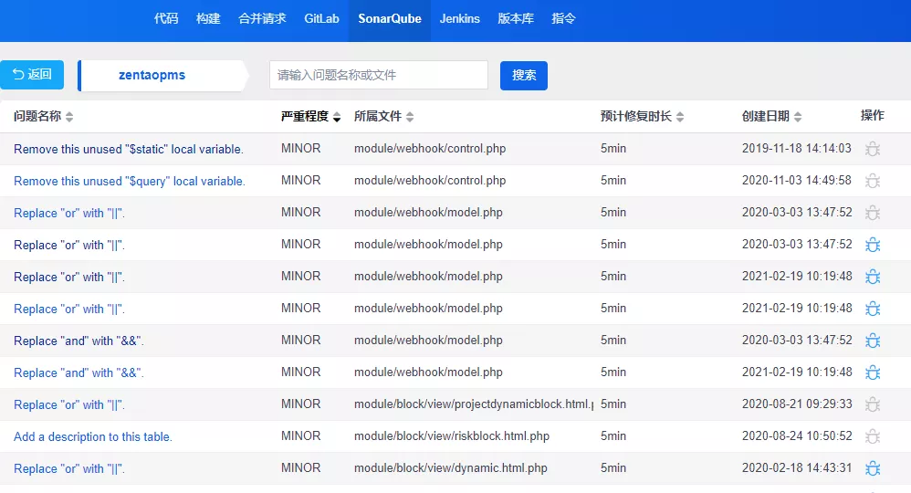911x493 pixels.
Task: Sort by 严重程度 column arrows
Action: click(x=337, y=117)
